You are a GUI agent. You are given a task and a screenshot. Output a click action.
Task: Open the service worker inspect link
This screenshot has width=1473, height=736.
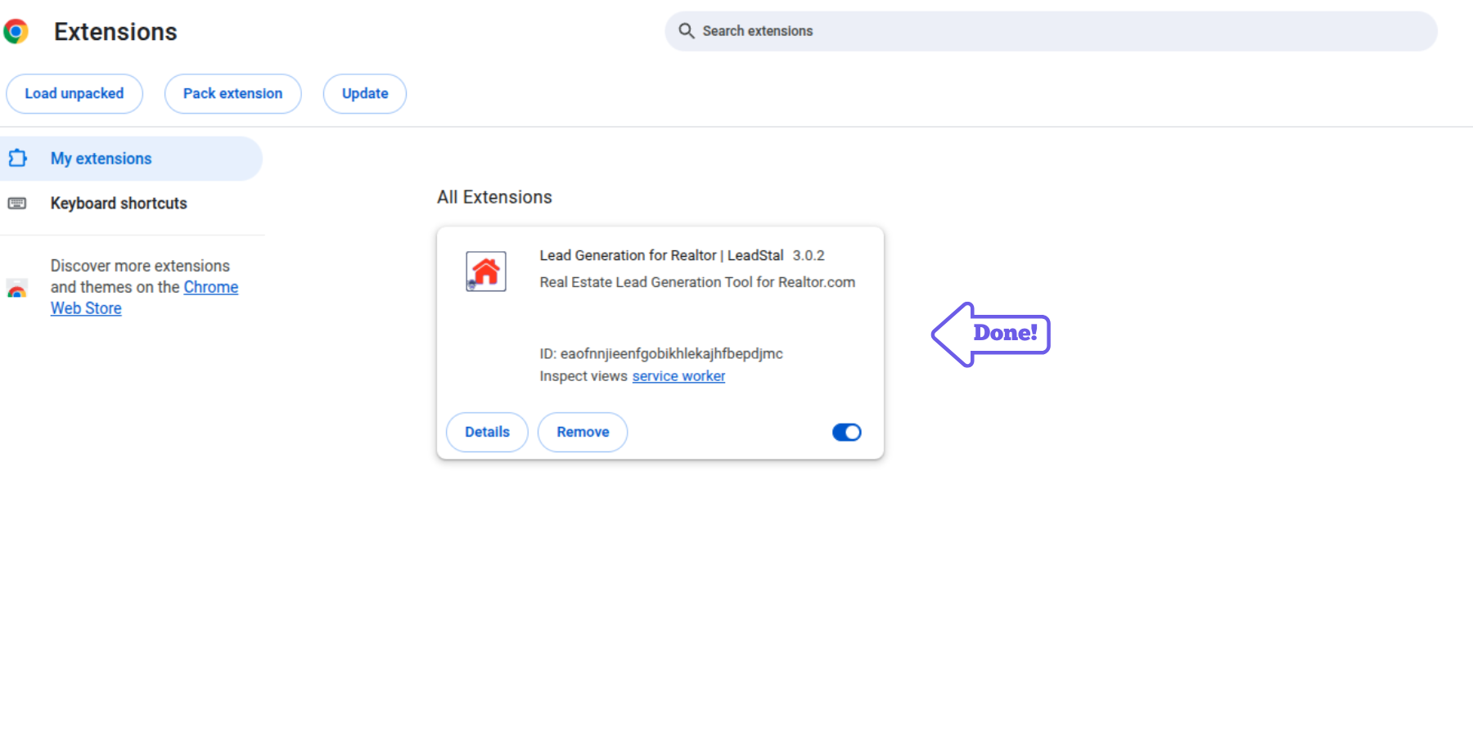tap(678, 376)
